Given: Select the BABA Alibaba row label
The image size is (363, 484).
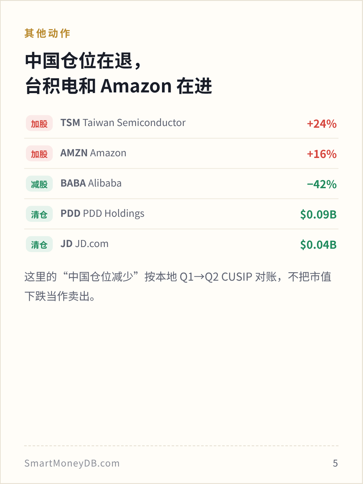Looking at the screenshot, I should (91, 183).
